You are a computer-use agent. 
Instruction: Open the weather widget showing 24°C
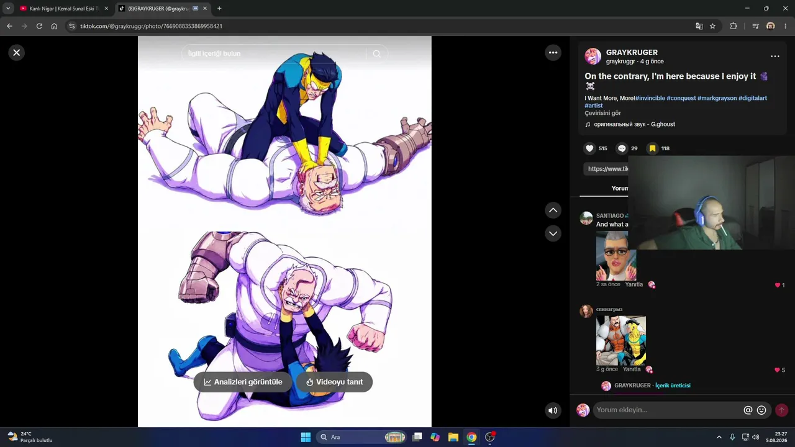tap(30, 437)
